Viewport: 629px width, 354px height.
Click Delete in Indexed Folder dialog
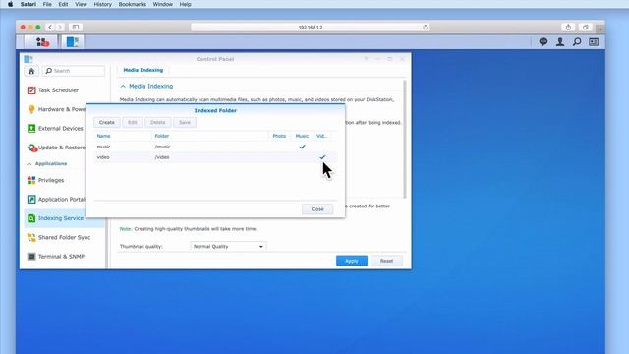157,122
